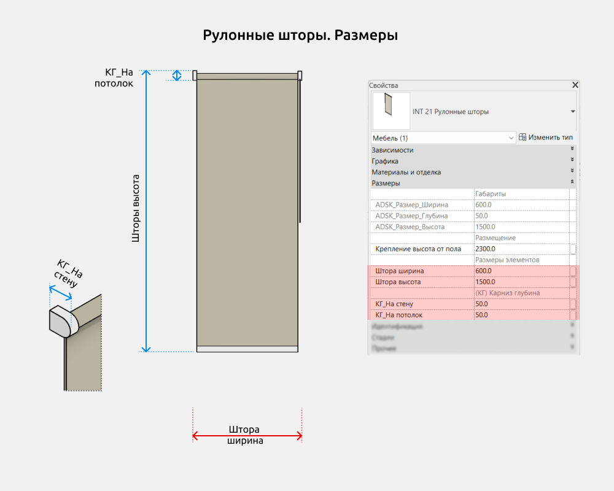Click the associate button for КГ_На потолок row

tap(573, 315)
